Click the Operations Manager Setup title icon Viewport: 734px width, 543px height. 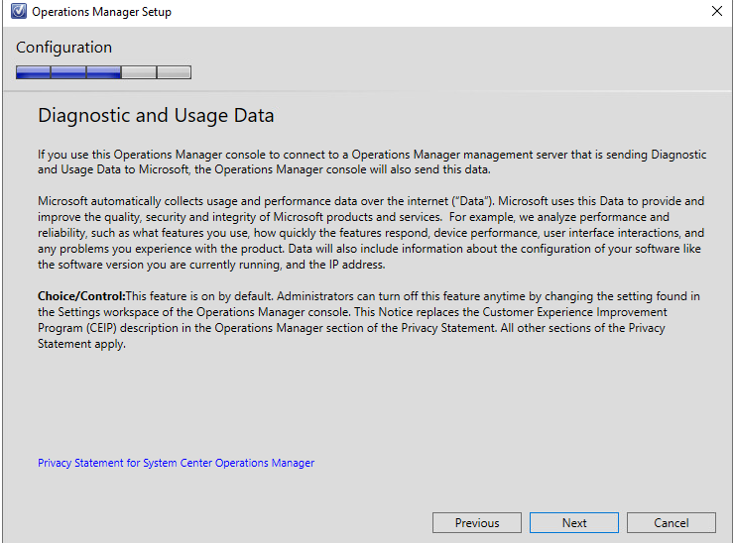18,11
